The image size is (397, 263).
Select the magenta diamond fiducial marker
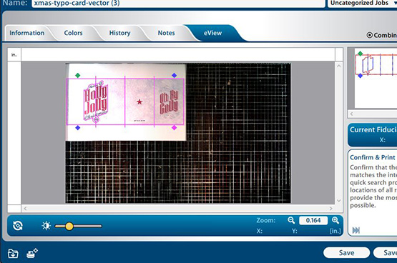(x=175, y=128)
